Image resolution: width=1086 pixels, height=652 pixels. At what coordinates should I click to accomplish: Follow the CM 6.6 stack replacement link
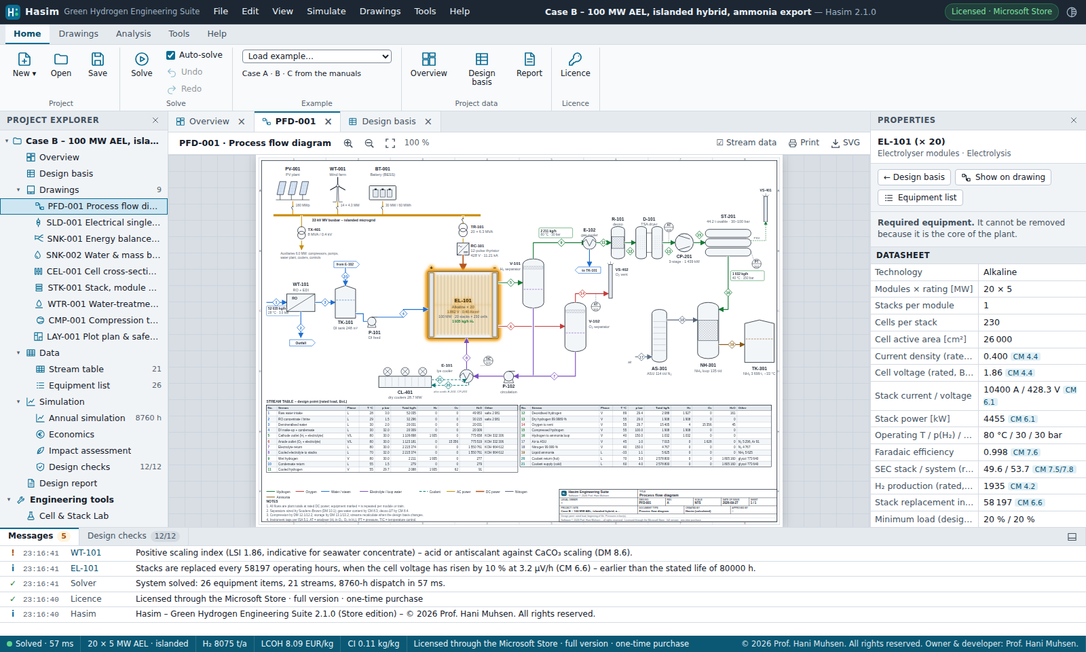coord(1030,503)
